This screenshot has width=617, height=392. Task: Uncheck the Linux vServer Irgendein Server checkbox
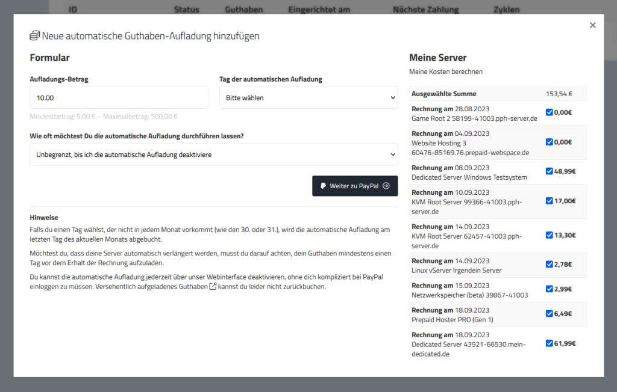(550, 265)
